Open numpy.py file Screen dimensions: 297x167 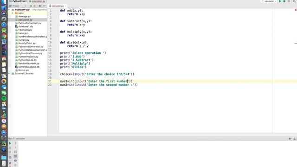point(24,40)
